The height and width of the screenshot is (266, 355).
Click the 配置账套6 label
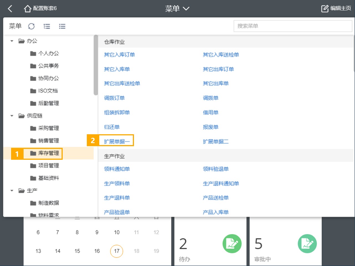pyautogui.click(x=45, y=9)
